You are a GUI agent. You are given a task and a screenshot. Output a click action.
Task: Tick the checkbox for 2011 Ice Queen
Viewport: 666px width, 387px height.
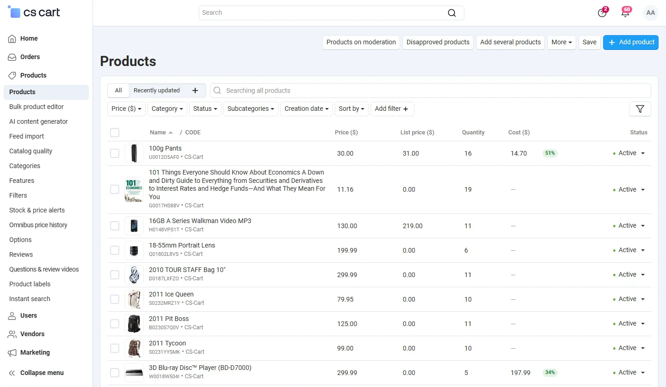point(115,299)
